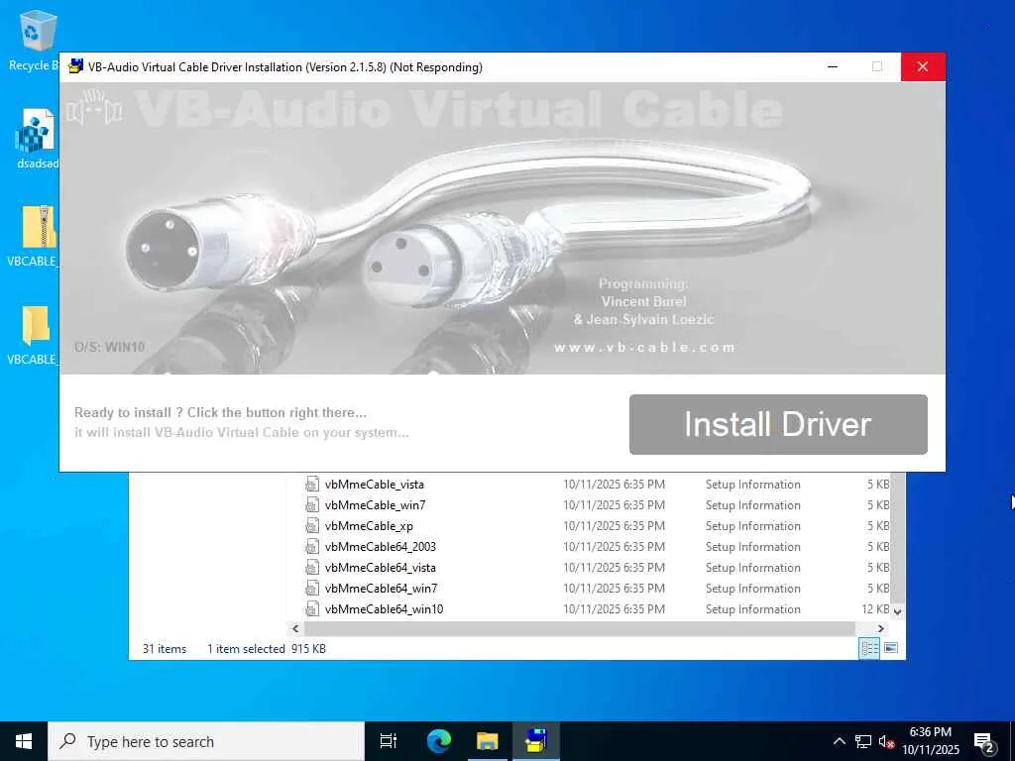
Task: Open Task View from the taskbar
Action: [x=389, y=741]
